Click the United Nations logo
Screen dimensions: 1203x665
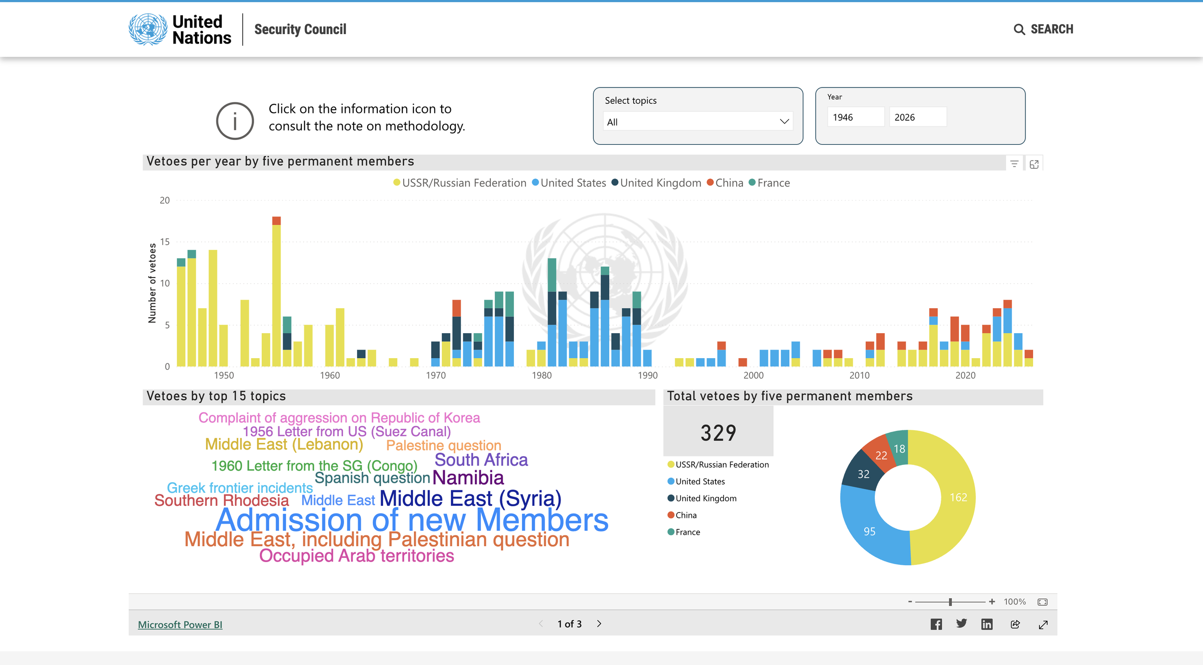point(147,29)
